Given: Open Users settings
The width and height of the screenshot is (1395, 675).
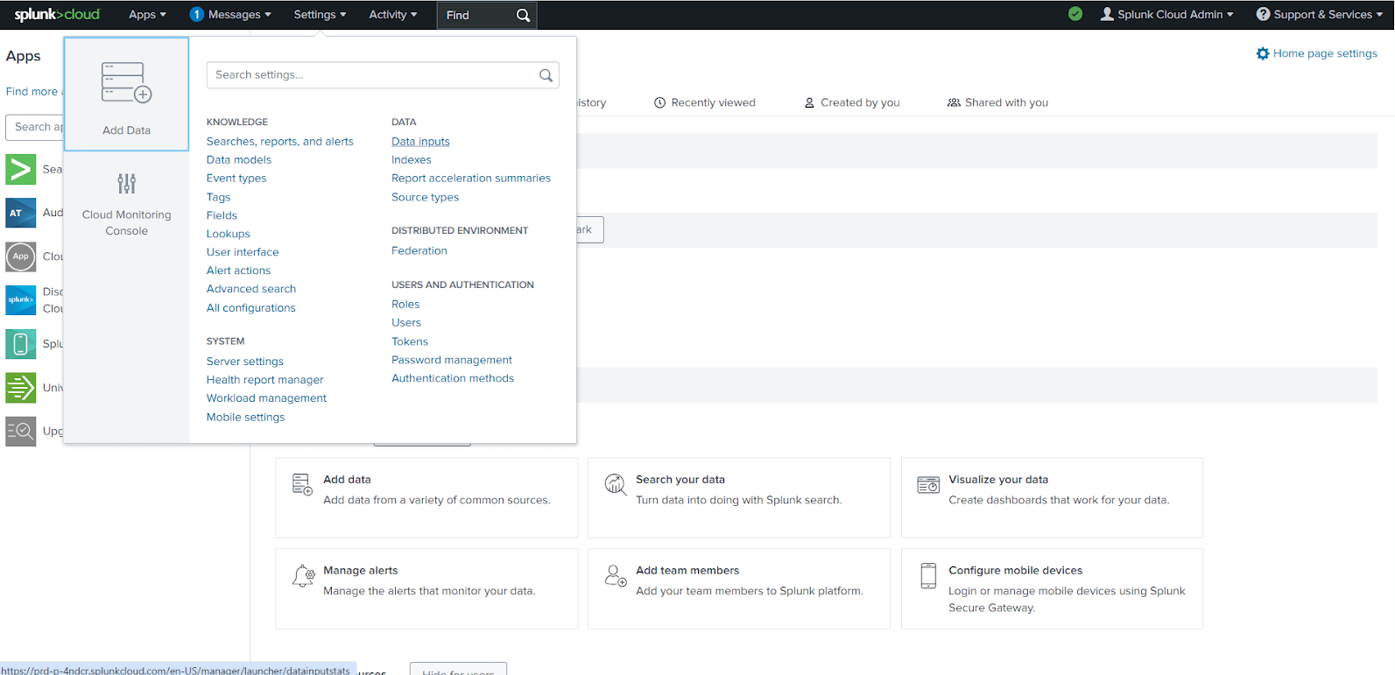Looking at the screenshot, I should click(x=406, y=322).
